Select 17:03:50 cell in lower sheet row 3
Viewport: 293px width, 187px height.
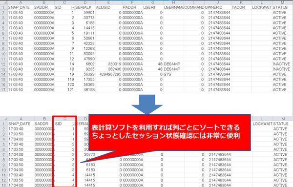pyautogui.click(x=21, y=134)
